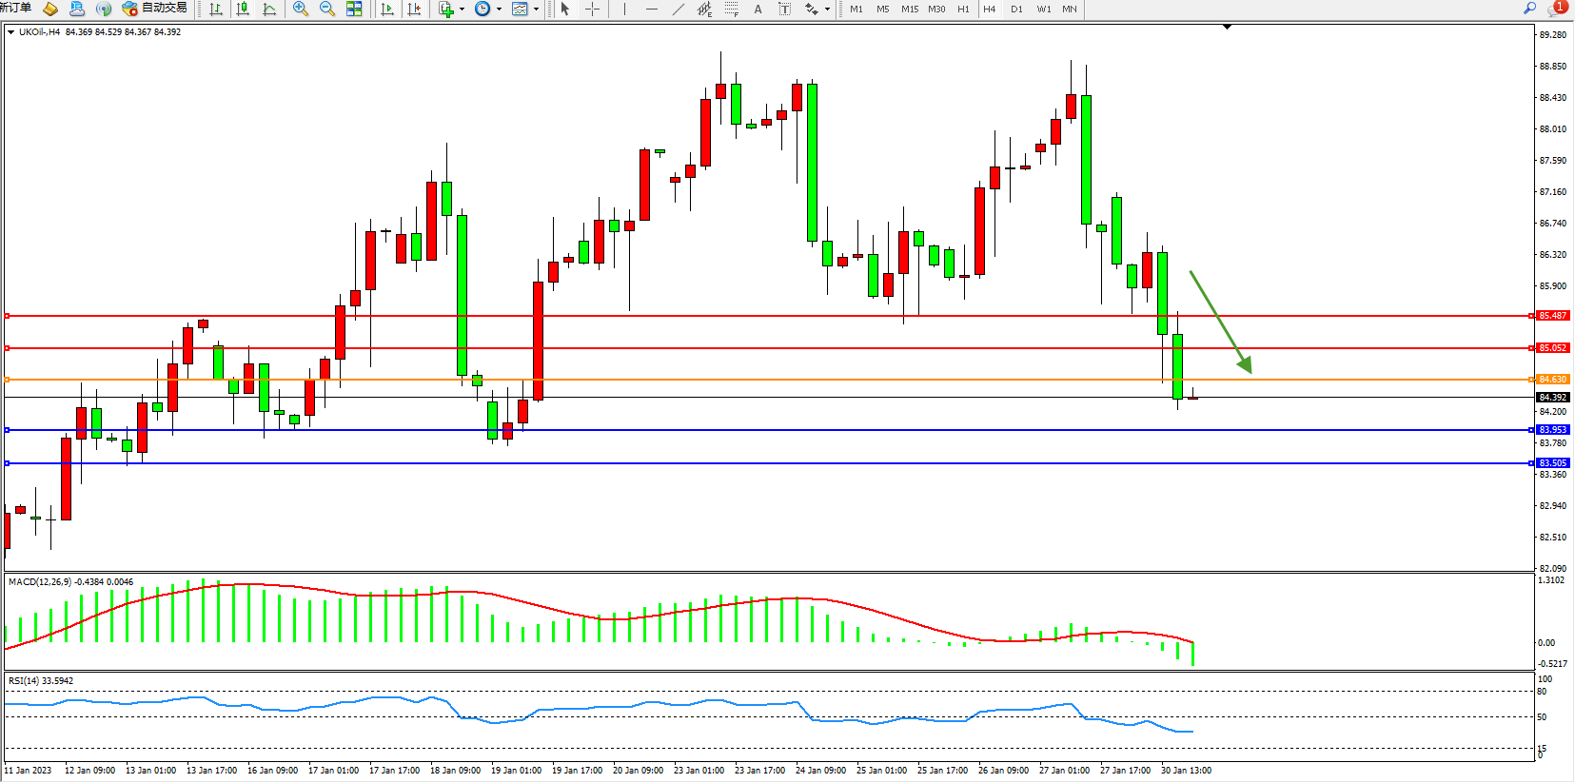Screen dimensions: 1575x783
Task: Toggle the 自动交易 auto trading button
Action: (155, 9)
